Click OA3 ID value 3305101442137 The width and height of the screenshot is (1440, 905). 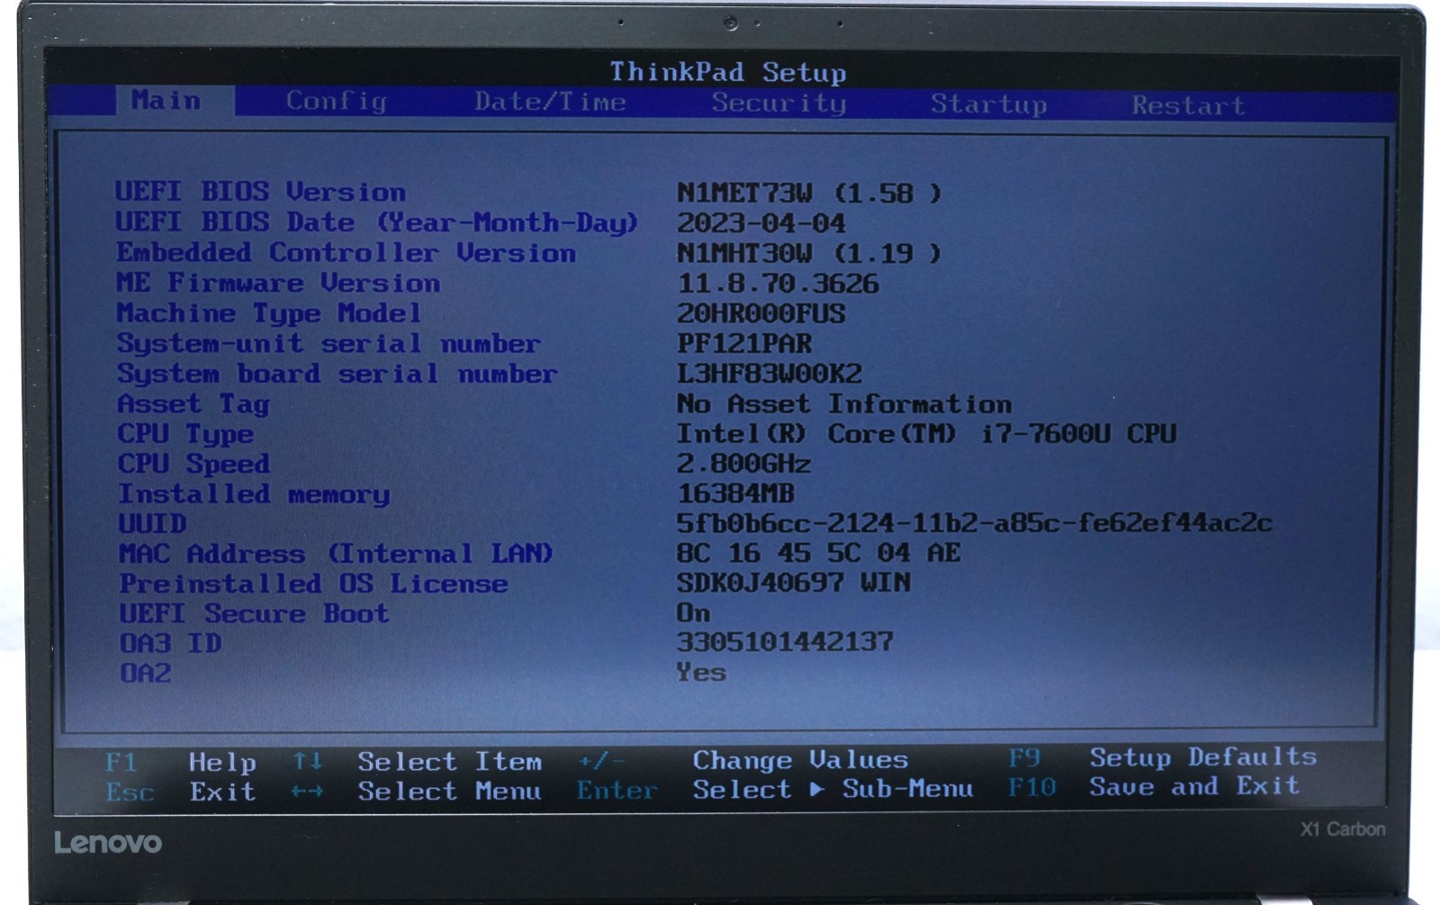click(x=786, y=642)
